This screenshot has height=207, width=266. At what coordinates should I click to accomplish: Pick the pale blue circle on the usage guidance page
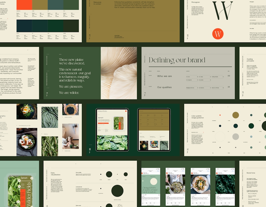click(x=251, y=137)
